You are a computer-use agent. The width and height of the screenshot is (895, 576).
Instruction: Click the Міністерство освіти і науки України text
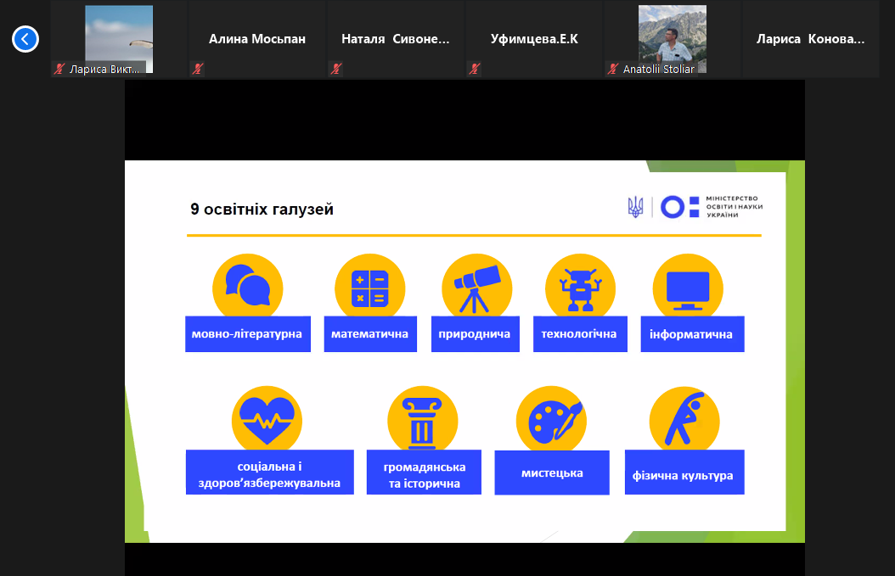(x=734, y=207)
